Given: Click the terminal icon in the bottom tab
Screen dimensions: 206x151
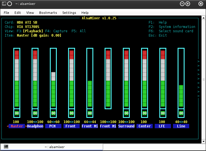Looking at the screenshot, I should [x=6, y=147].
